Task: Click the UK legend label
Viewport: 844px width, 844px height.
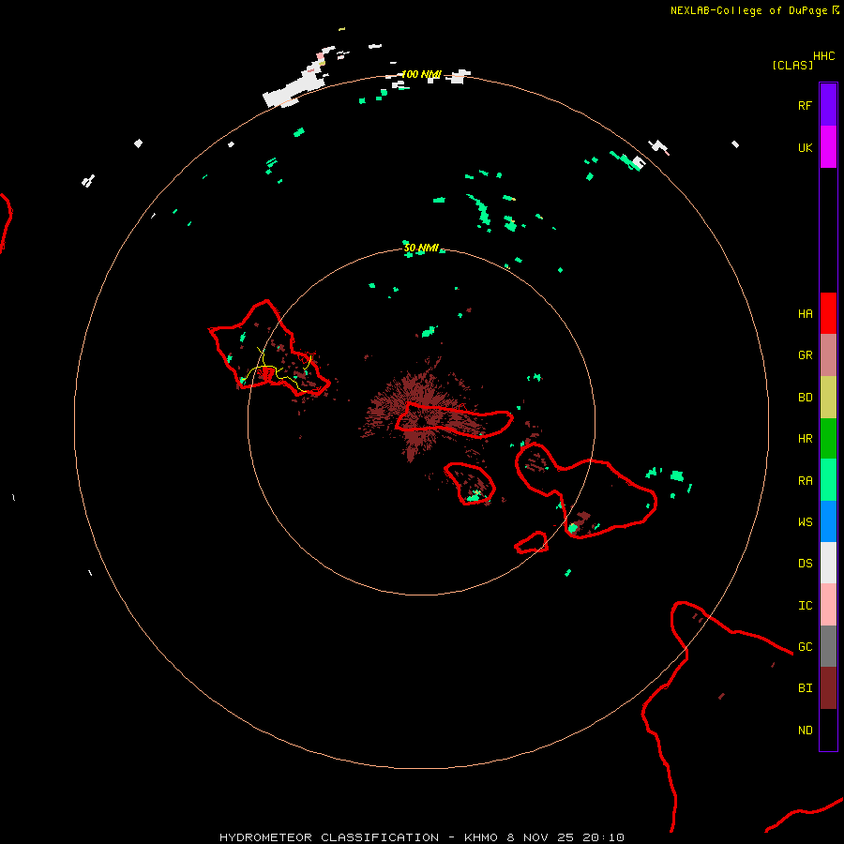Action: (x=806, y=147)
